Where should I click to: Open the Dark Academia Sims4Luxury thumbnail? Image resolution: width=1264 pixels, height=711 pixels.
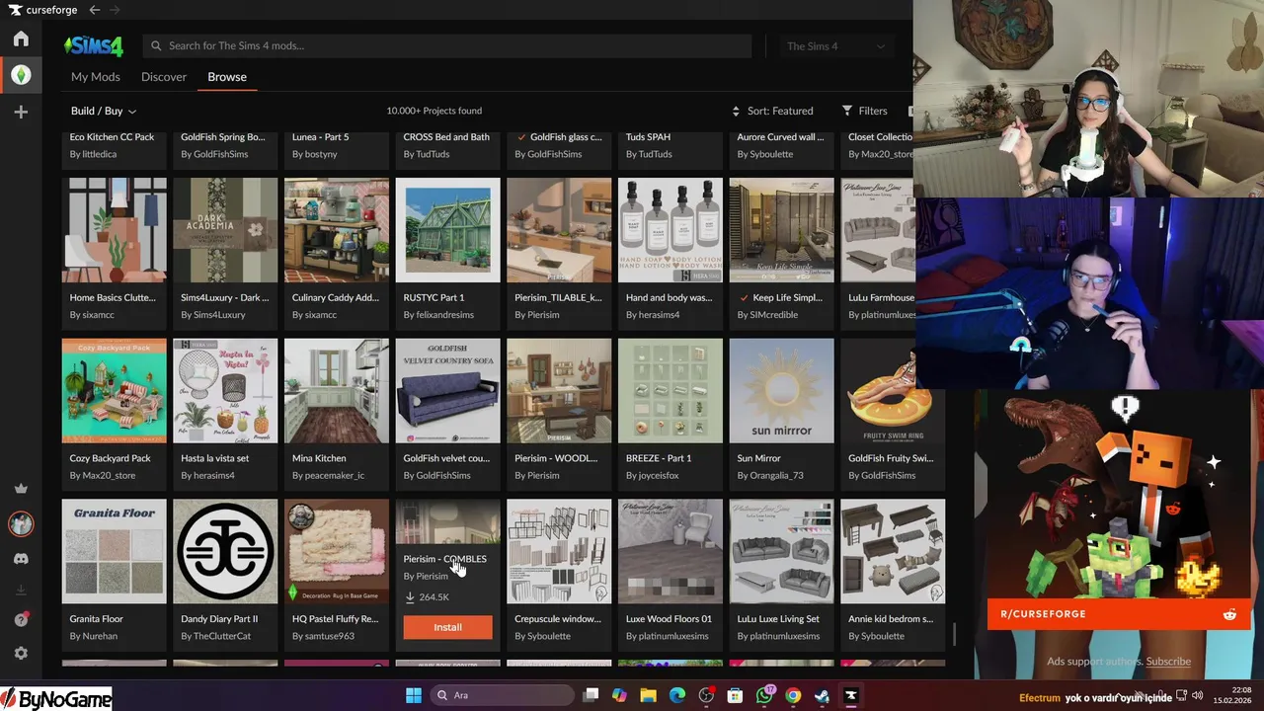(225, 230)
